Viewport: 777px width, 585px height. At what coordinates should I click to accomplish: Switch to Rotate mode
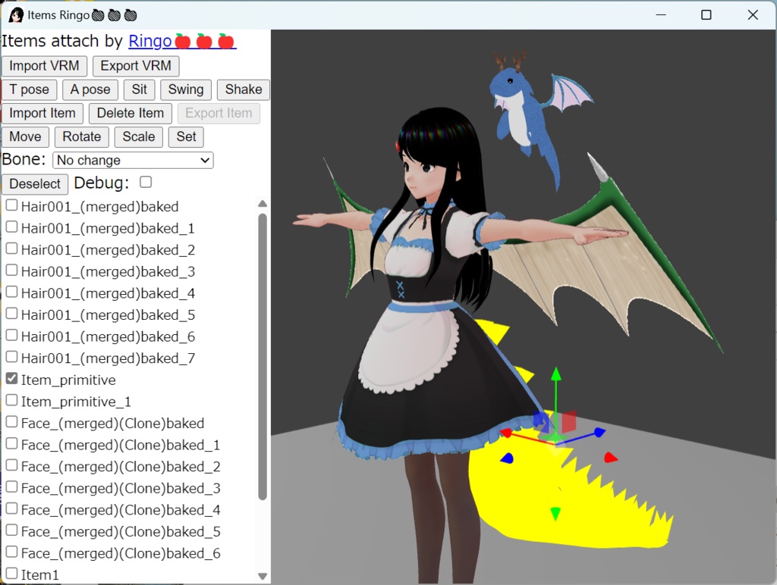click(81, 137)
